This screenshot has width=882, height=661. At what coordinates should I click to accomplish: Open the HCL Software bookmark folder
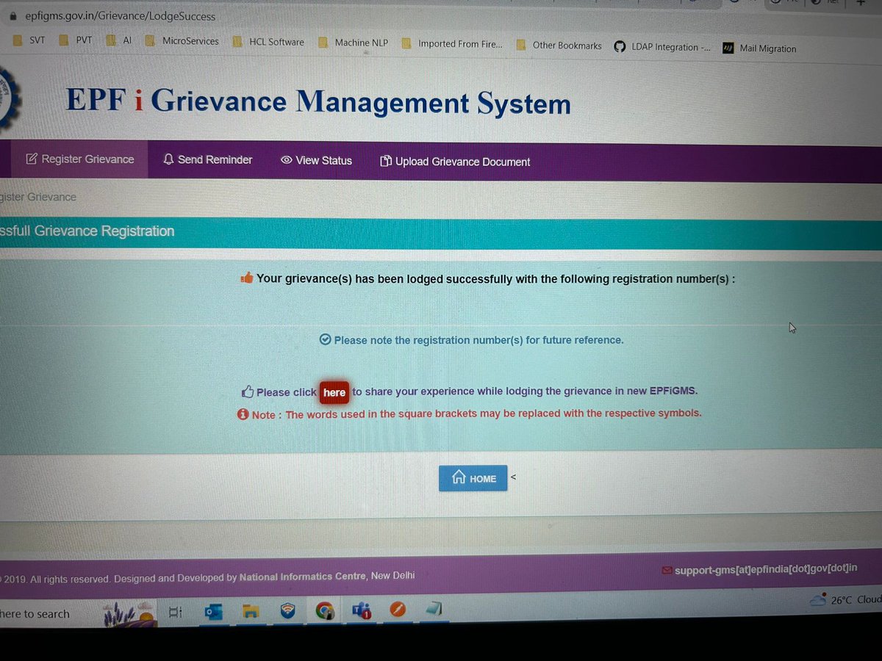coord(268,42)
